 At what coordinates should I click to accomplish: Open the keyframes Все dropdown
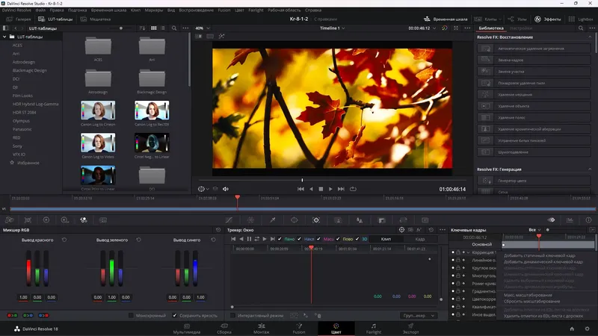534,230
